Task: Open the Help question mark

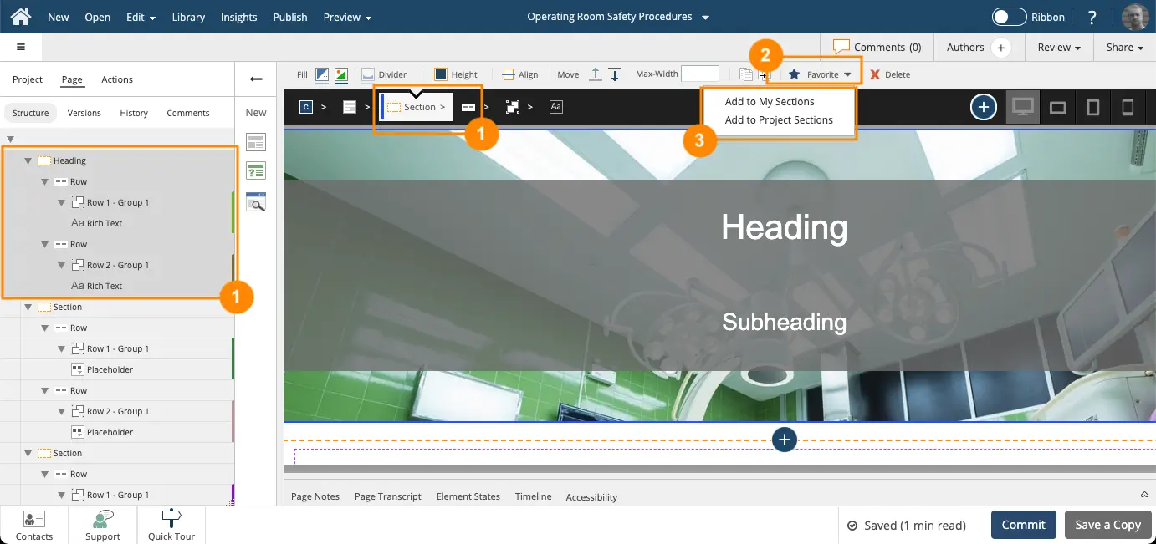Action: pyautogui.click(x=1092, y=17)
